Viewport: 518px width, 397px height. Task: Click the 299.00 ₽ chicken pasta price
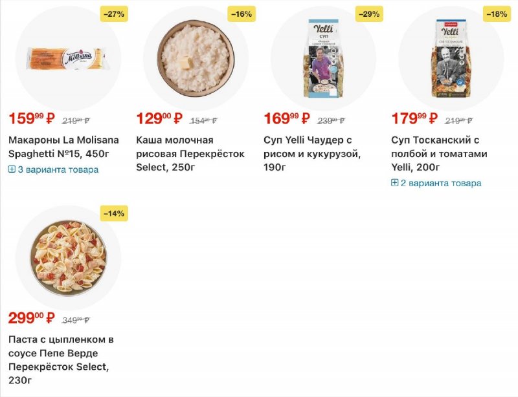pyautogui.click(x=32, y=318)
